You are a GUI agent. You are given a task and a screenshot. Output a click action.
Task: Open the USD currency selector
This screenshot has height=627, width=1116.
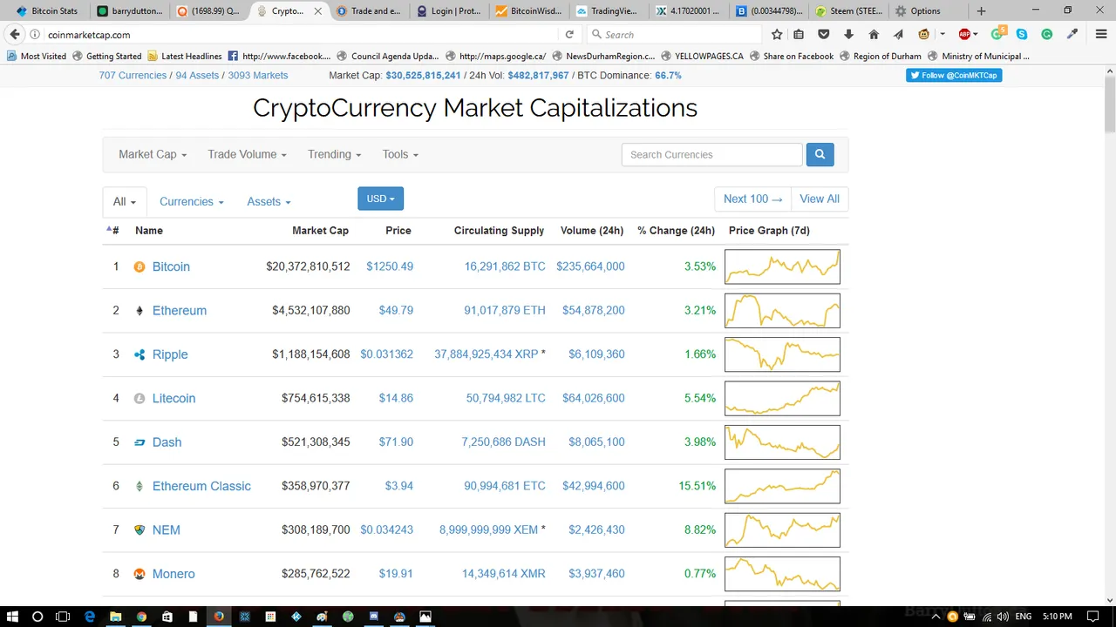[380, 199]
